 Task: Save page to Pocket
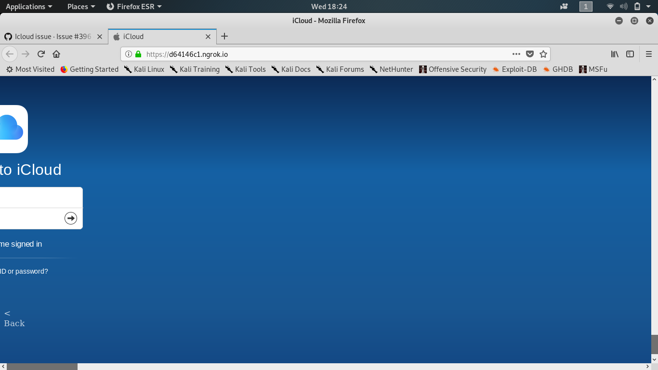530,54
